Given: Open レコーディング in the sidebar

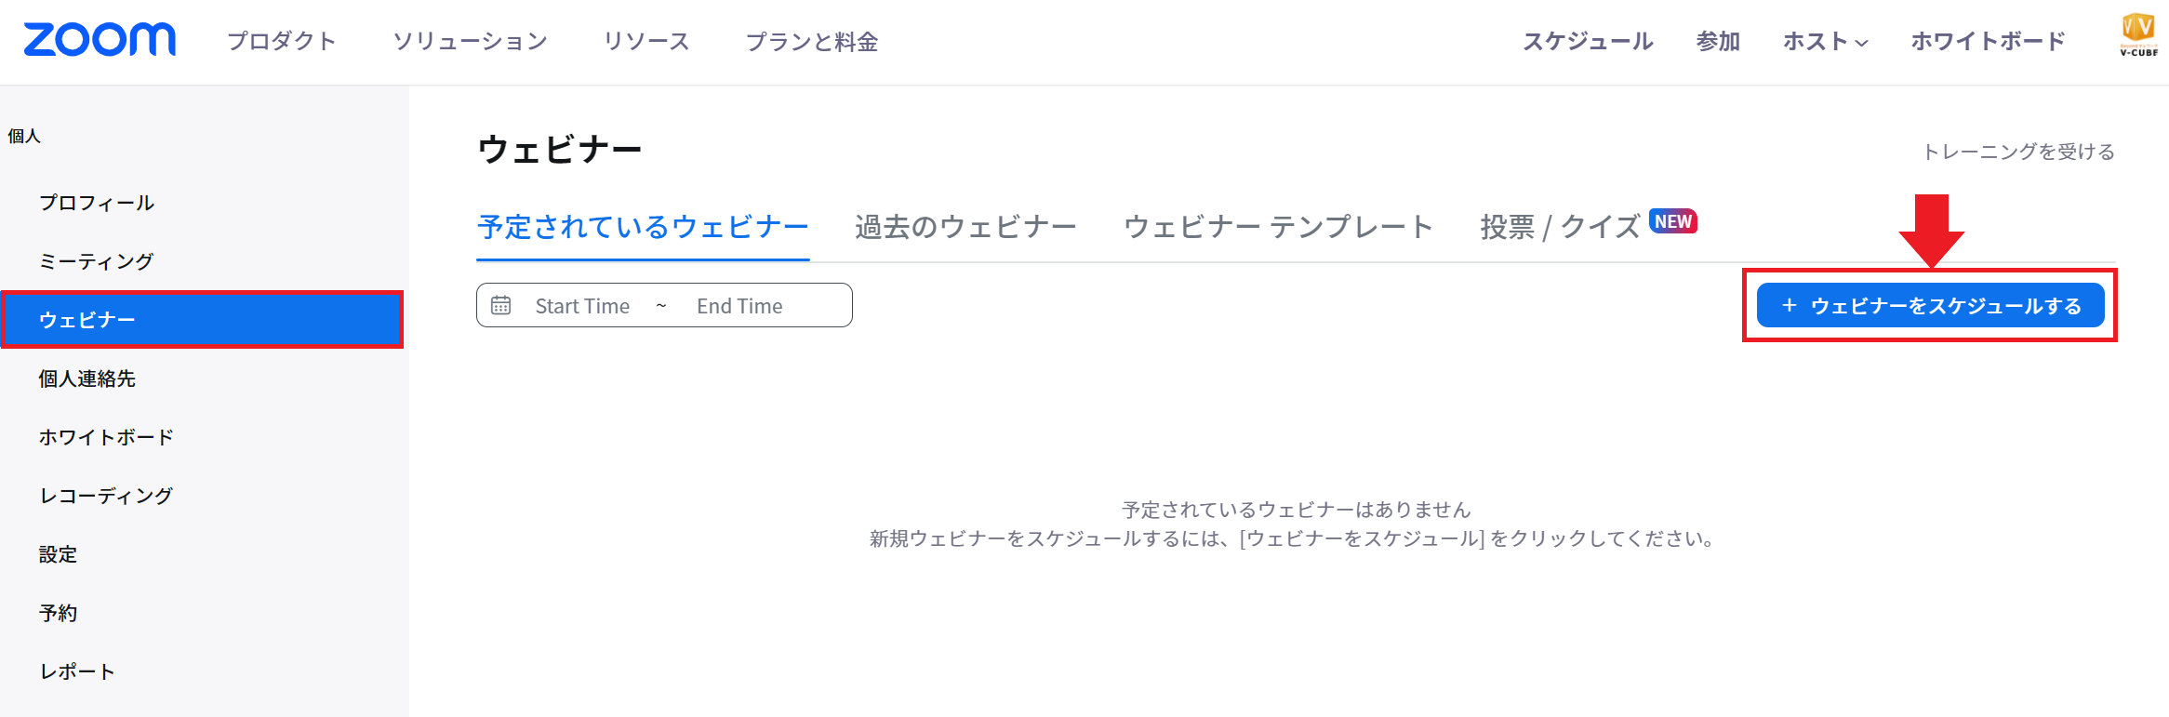Looking at the screenshot, I should [105, 496].
